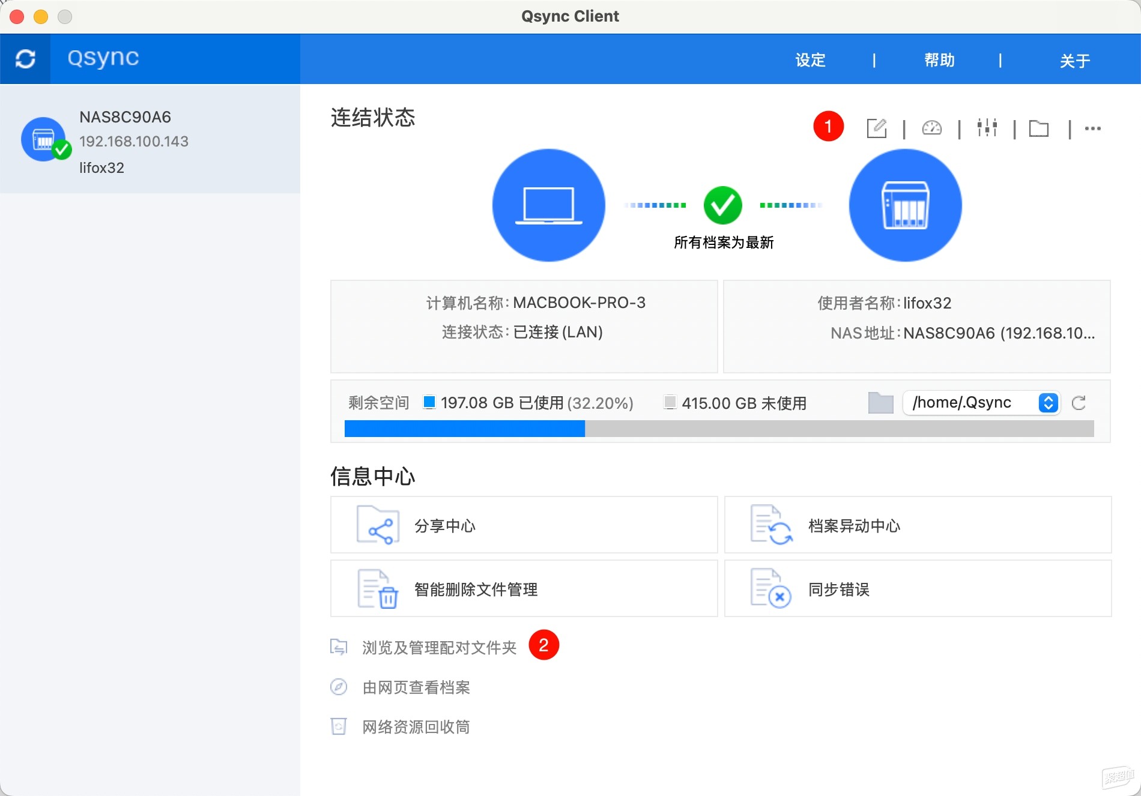The width and height of the screenshot is (1141, 796).
Task: Click the sync error document icon
Action: [771, 589]
